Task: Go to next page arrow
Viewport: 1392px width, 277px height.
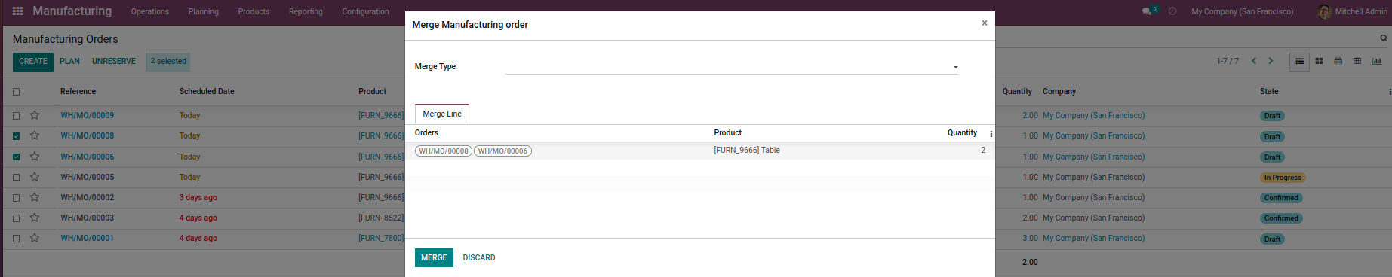Action: [1271, 61]
